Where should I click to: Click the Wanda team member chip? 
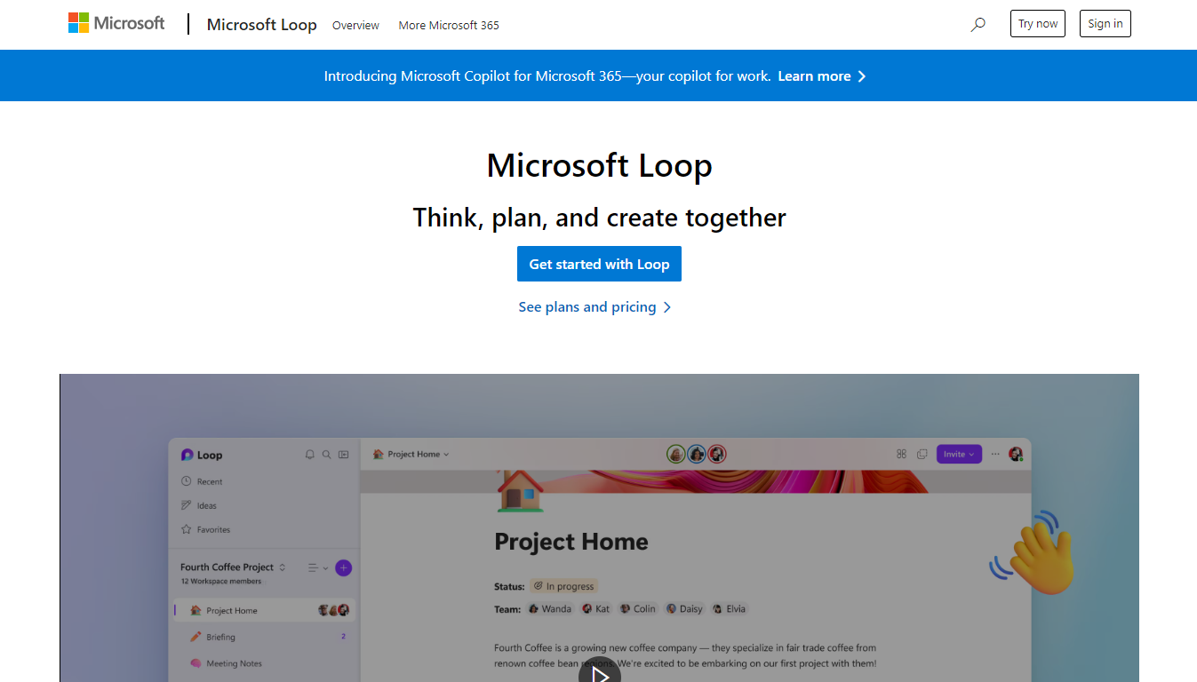click(550, 609)
